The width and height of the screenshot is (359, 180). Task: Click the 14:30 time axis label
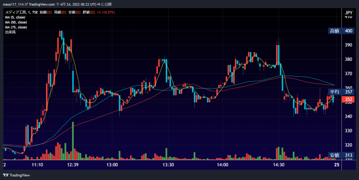pyautogui.click(x=279, y=165)
